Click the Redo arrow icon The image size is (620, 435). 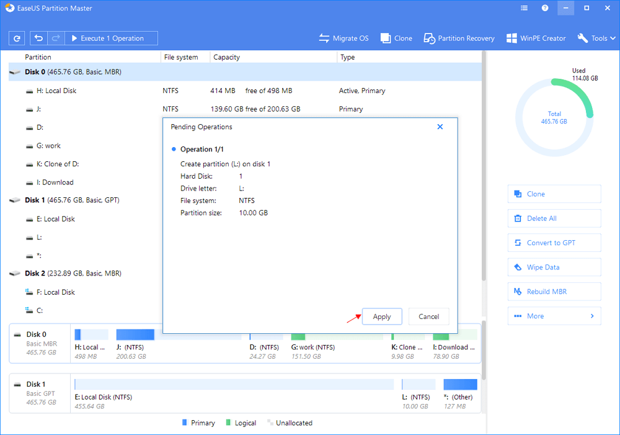click(55, 38)
